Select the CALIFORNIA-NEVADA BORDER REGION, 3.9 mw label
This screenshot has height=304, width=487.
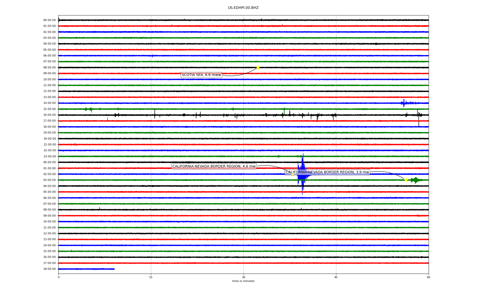click(x=327, y=172)
